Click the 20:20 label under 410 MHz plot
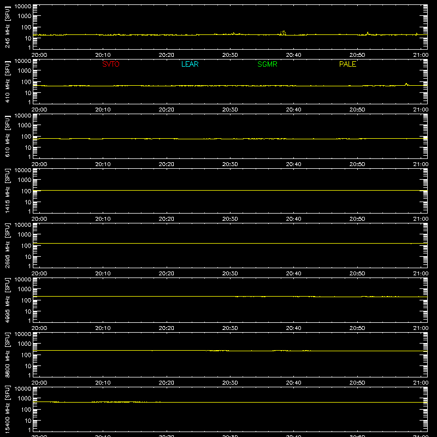This screenshot has height=437, width=437. pyautogui.click(x=167, y=110)
